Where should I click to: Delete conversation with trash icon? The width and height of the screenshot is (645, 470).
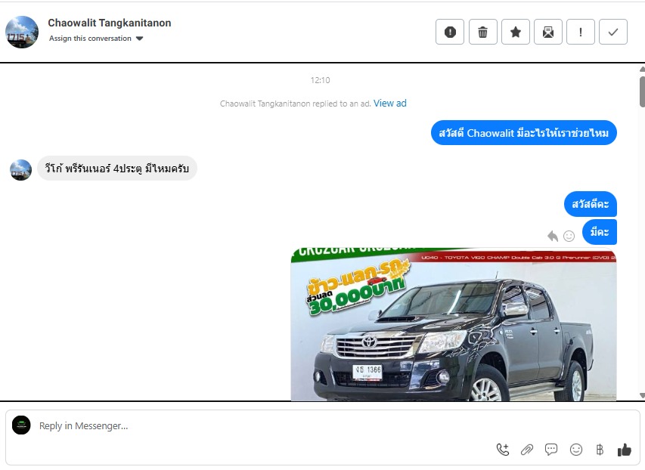[482, 32]
